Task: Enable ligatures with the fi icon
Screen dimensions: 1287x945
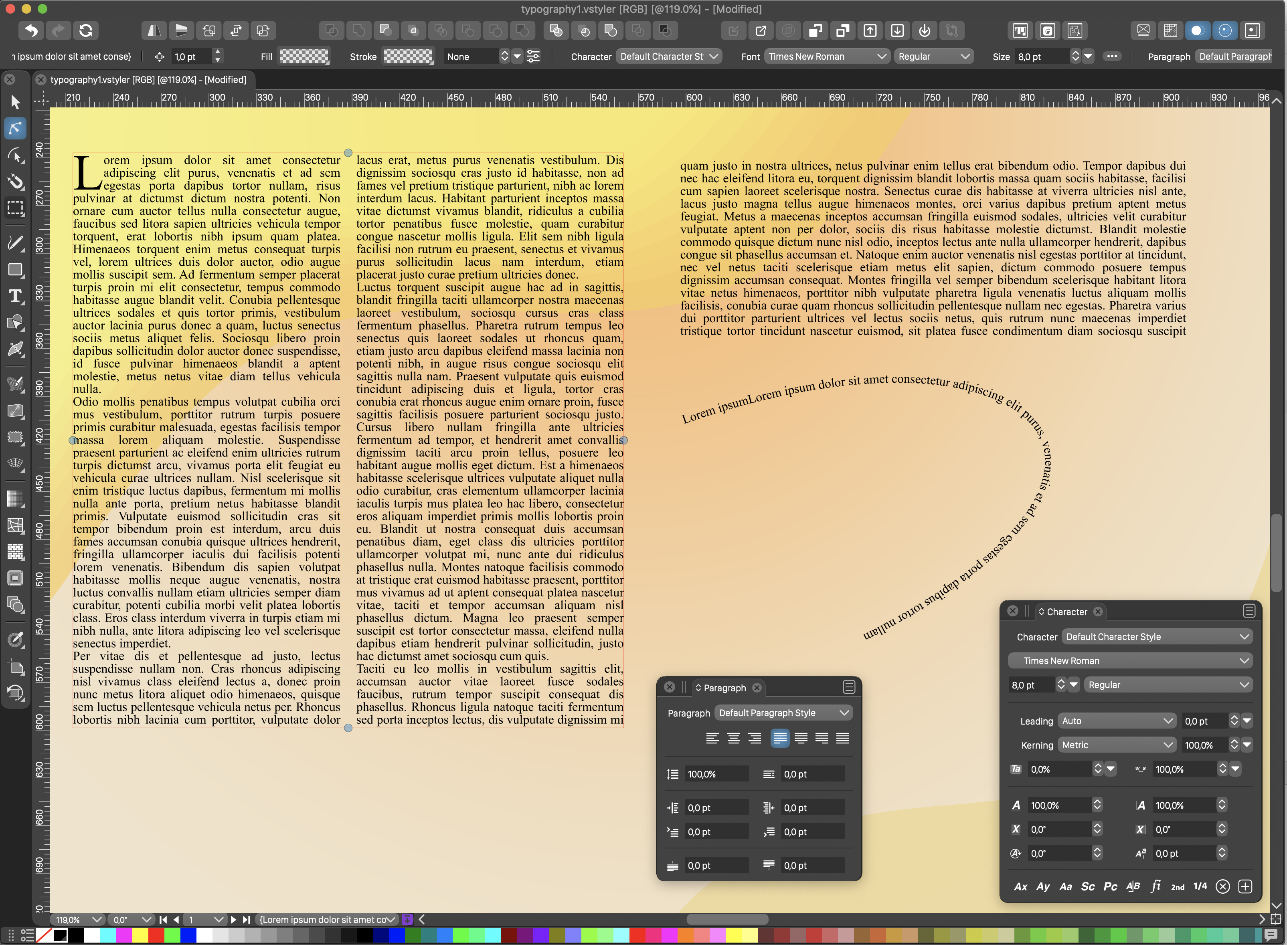Action: [x=1155, y=886]
